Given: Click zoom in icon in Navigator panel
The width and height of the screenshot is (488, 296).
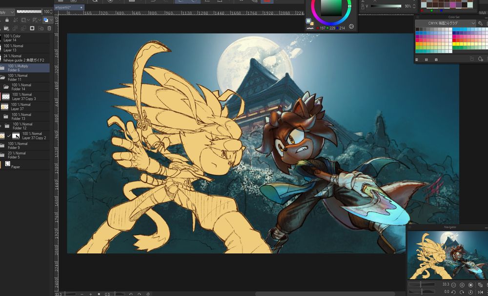Looking at the screenshot, I should (462, 285).
